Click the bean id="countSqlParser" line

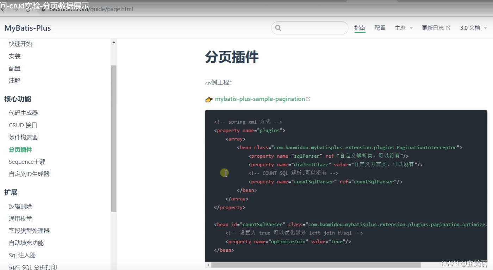click(x=351, y=224)
